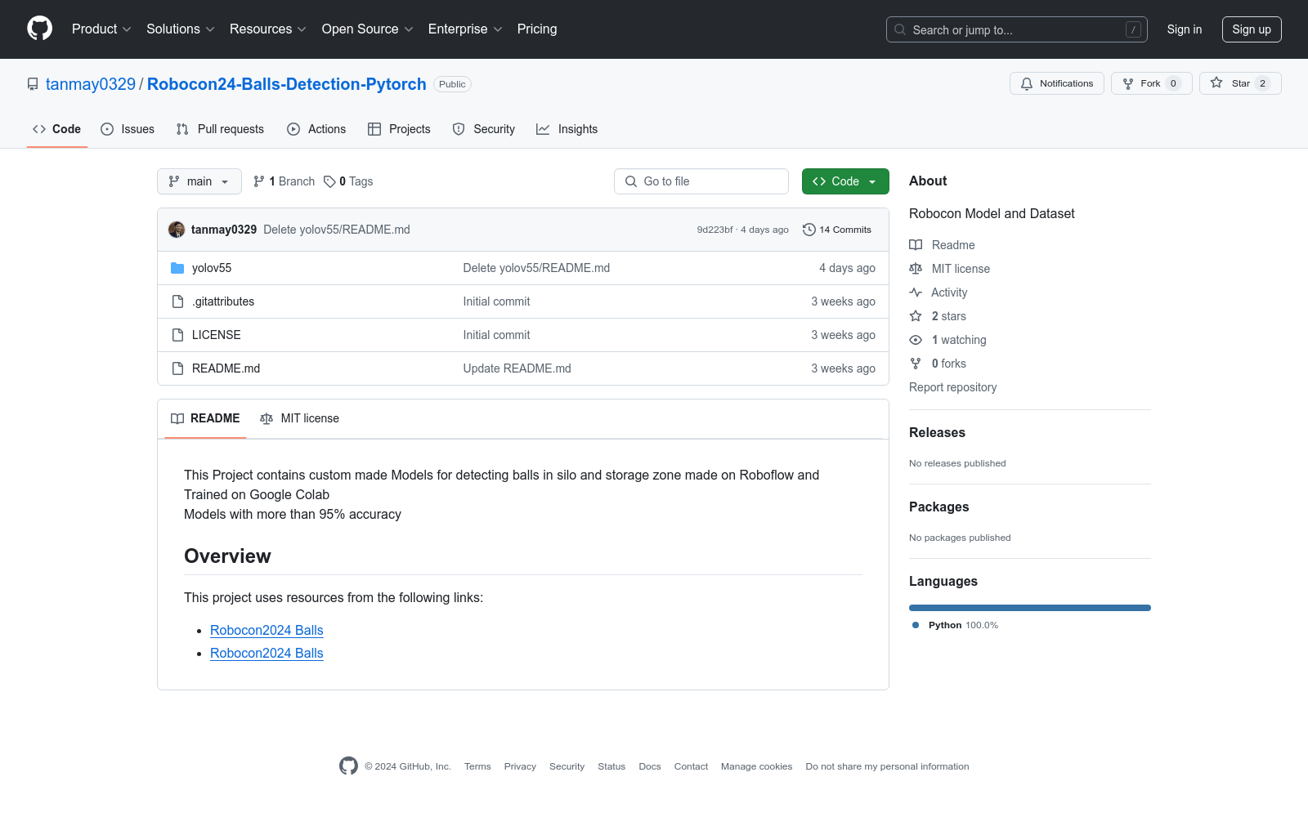1308x817 pixels.
Task: Expand the Open Source menu
Action: [x=368, y=29]
